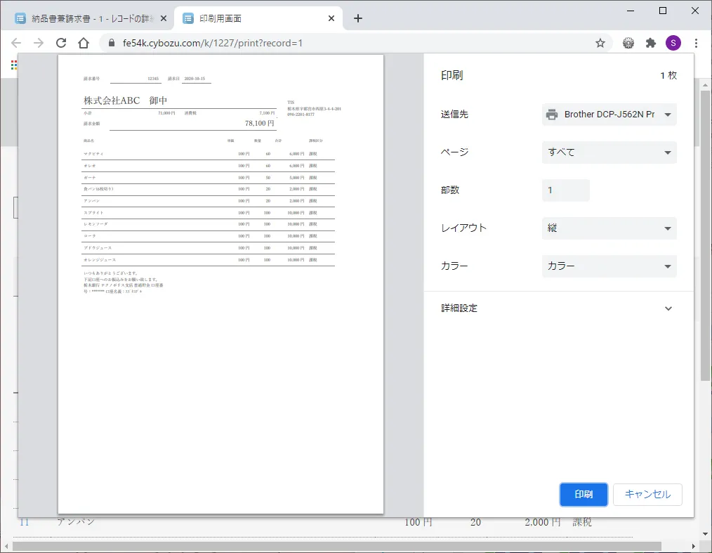Close the 印刷用画面 tab

click(331, 18)
